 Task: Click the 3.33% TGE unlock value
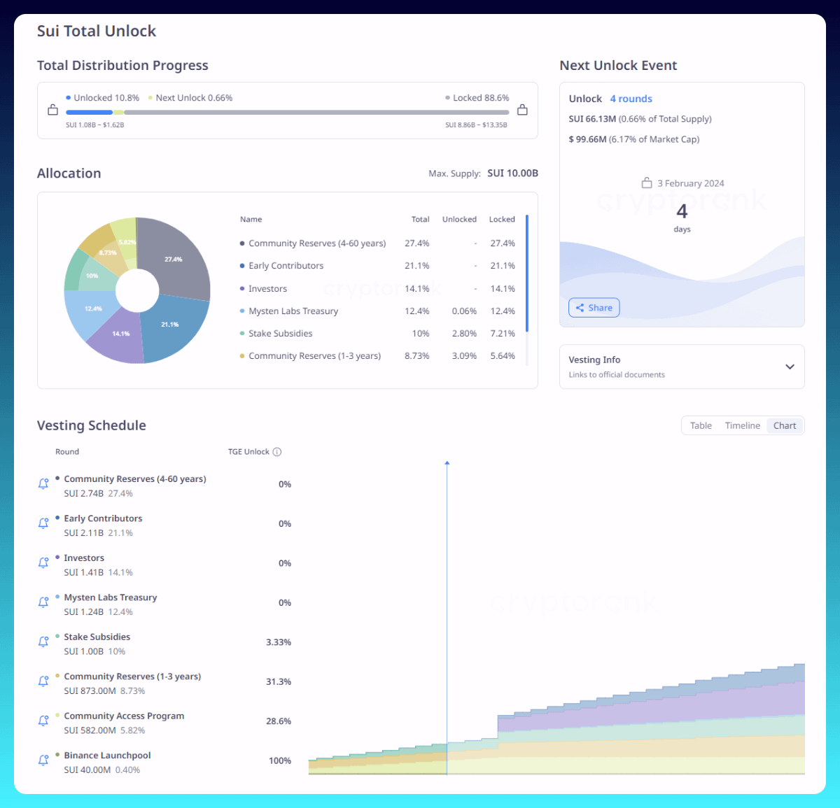[279, 642]
